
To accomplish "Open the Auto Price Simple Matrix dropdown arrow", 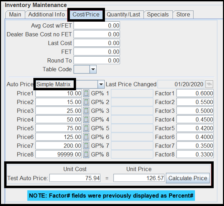I will pyautogui.click(x=101, y=84).
